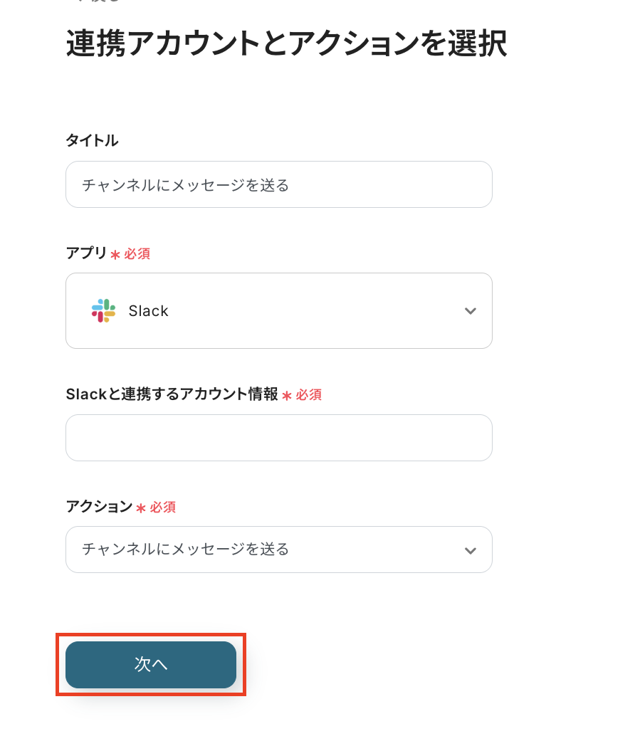Screen dimensions: 635x746
Task: Click the 必須 marker beside アプリ
Action: (x=137, y=254)
